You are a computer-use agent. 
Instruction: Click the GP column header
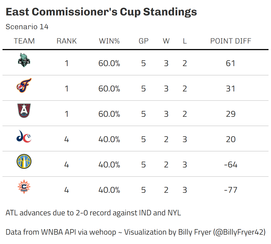click(x=144, y=41)
